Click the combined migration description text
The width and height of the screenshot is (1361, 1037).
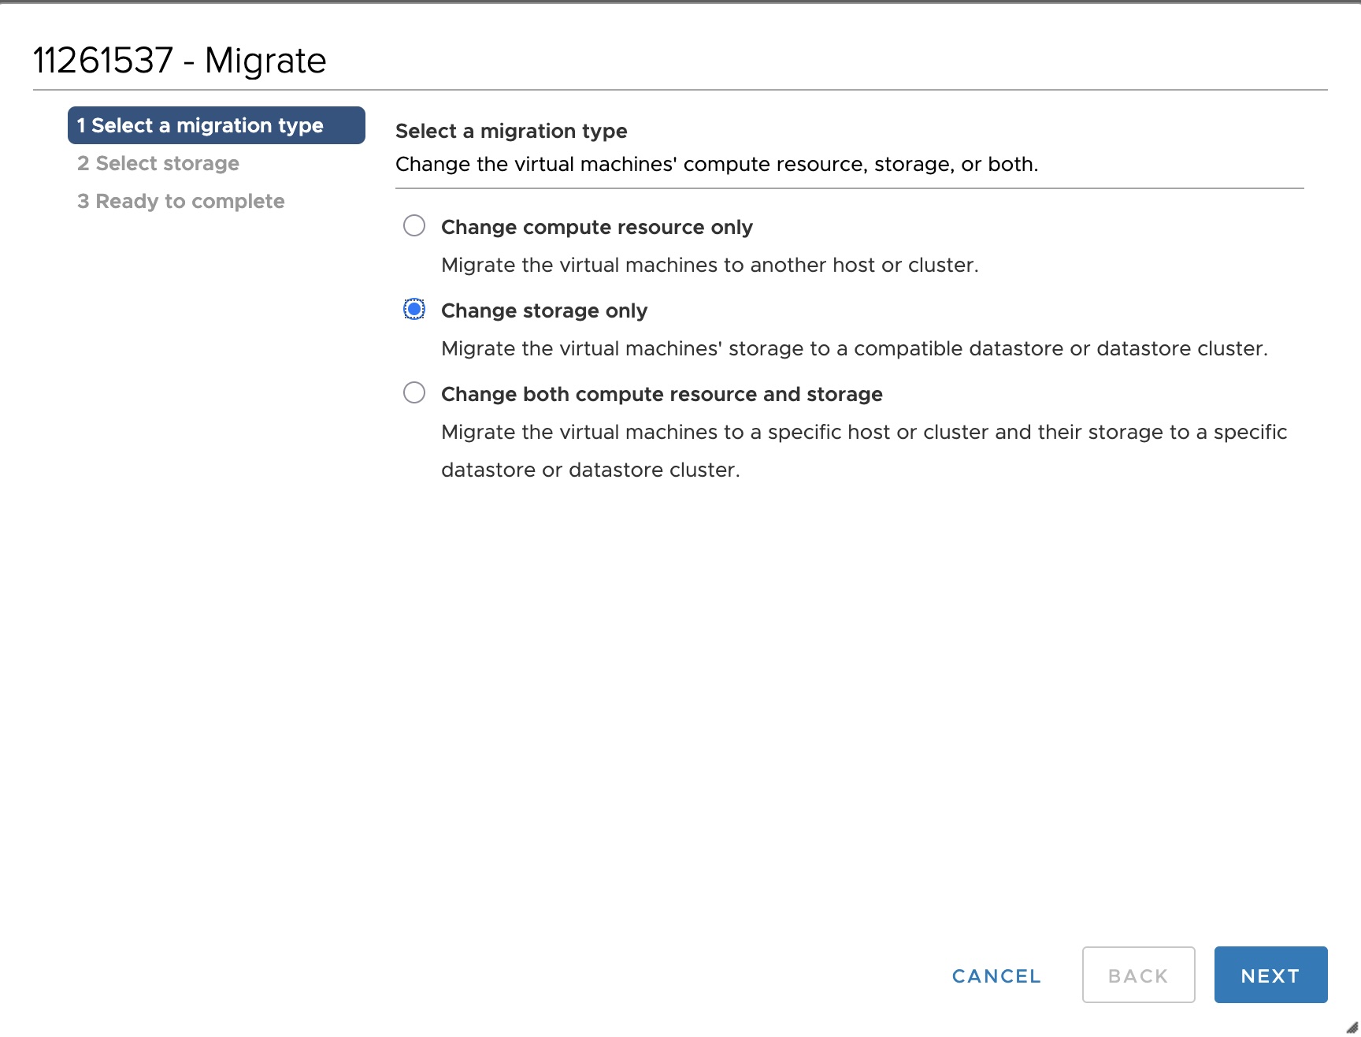click(x=864, y=432)
